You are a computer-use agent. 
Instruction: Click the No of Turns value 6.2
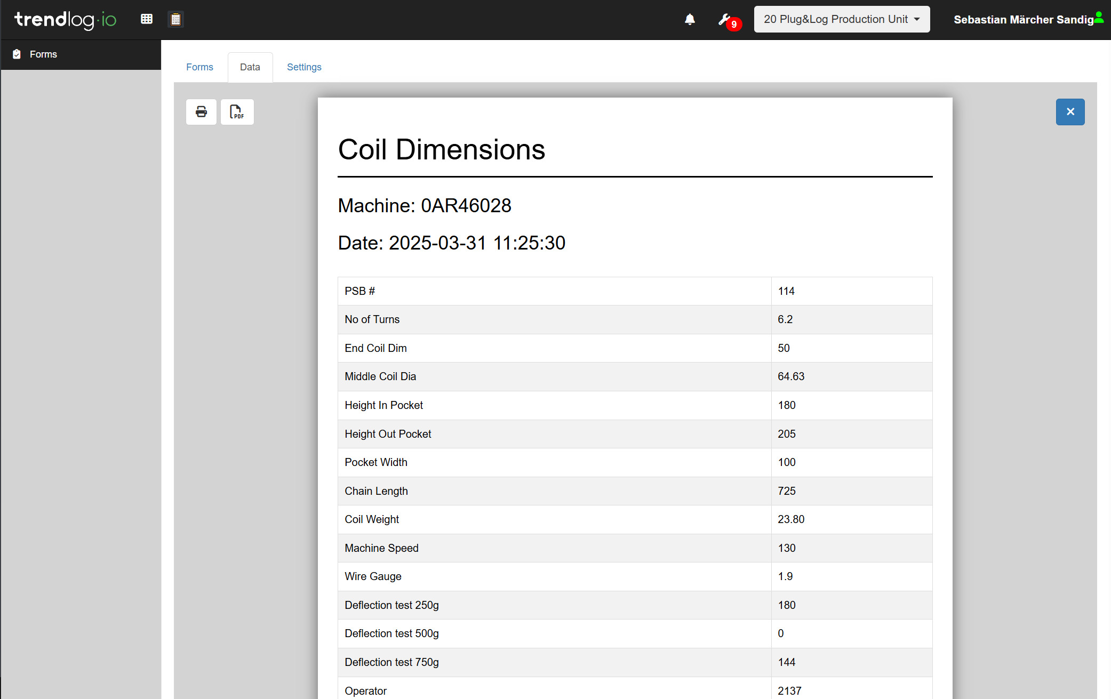[x=785, y=319]
